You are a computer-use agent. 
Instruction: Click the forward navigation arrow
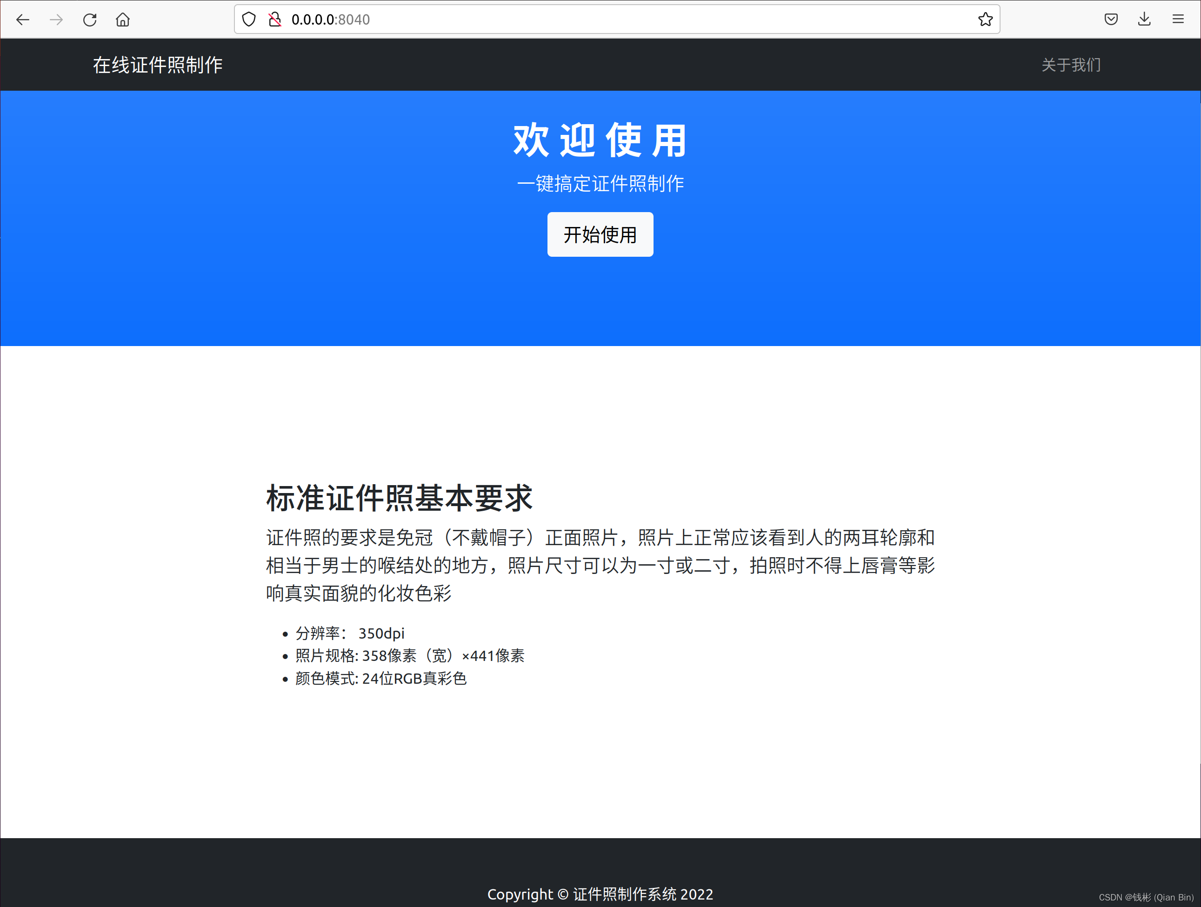(56, 20)
